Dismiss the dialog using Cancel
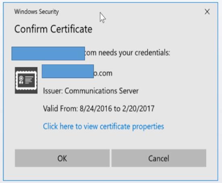 point(159,158)
